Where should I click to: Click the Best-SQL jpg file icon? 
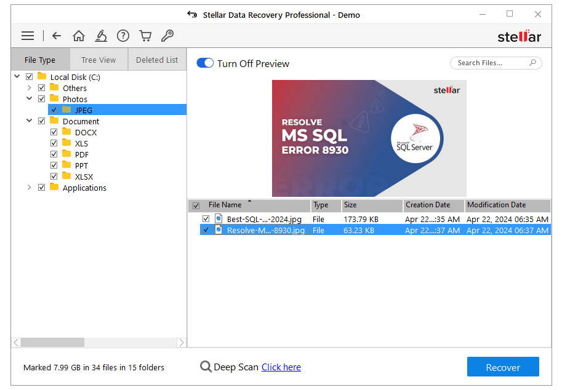pyautogui.click(x=219, y=218)
